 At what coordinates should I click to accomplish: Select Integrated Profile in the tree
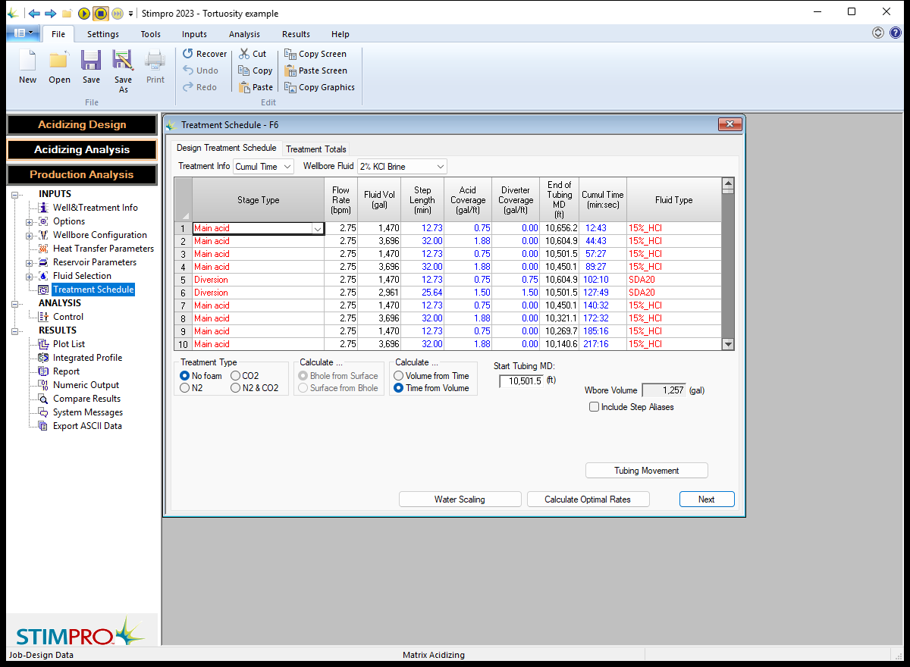[x=87, y=358]
